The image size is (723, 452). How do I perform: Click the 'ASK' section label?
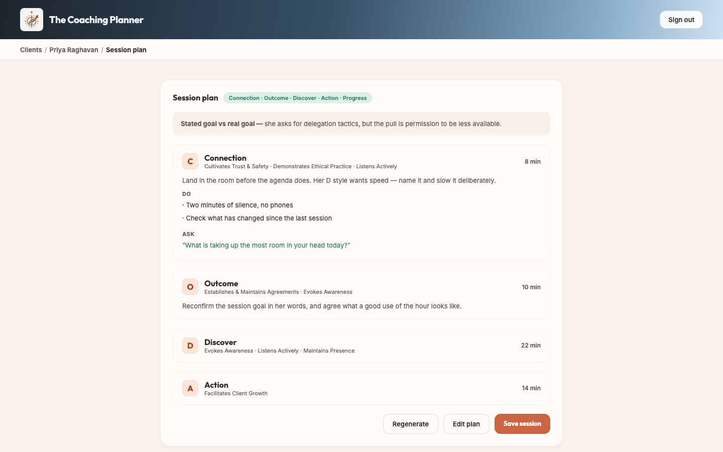tap(188, 234)
